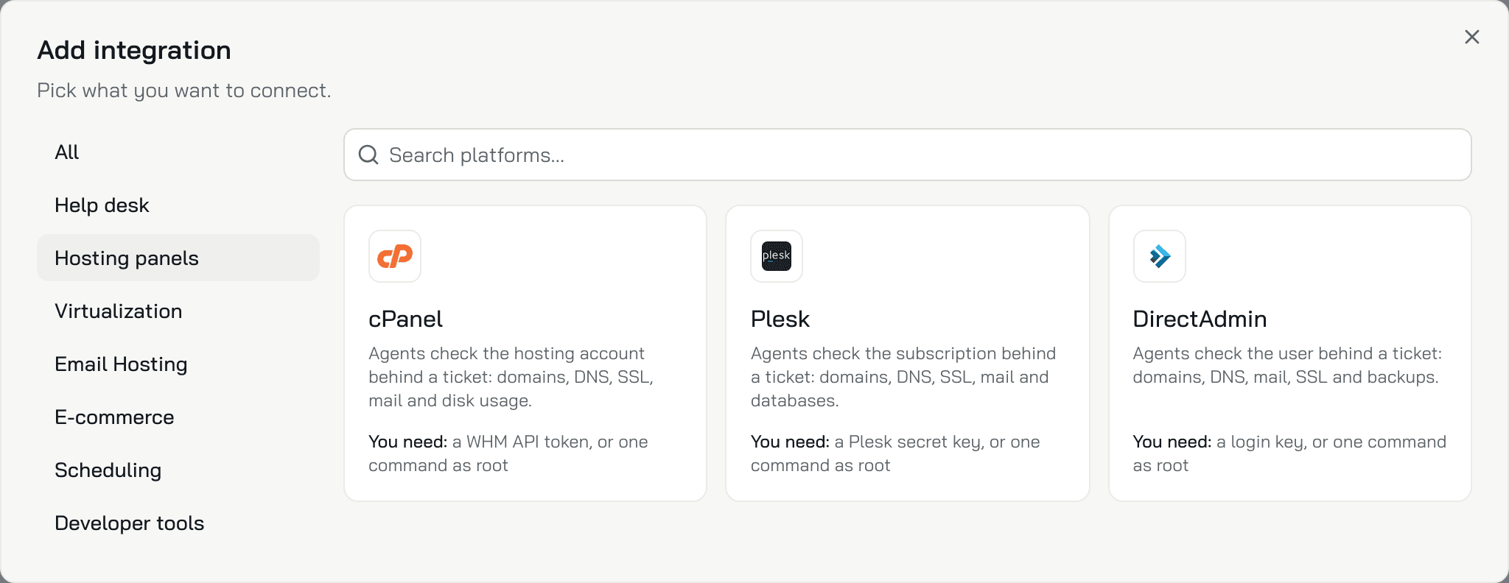Click the Plesk black logo icon

777,256
